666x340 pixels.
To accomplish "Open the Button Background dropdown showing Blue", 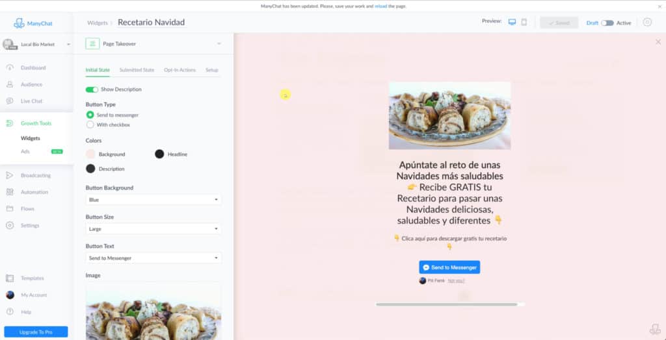I will click(153, 200).
